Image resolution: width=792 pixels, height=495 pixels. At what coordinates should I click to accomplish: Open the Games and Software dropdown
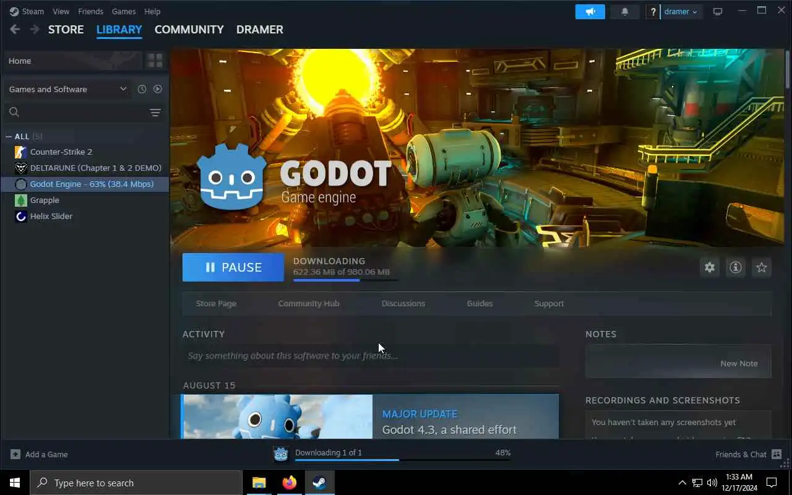tap(67, 89)
